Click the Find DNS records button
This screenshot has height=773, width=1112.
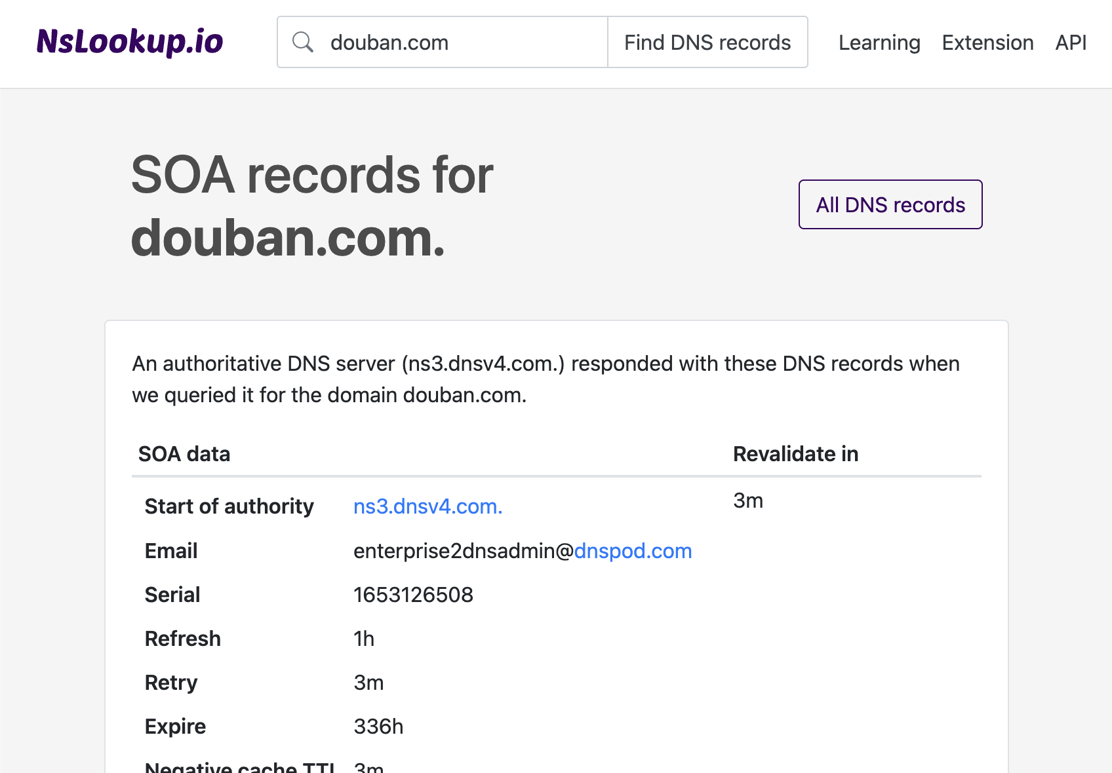[707, 41]
